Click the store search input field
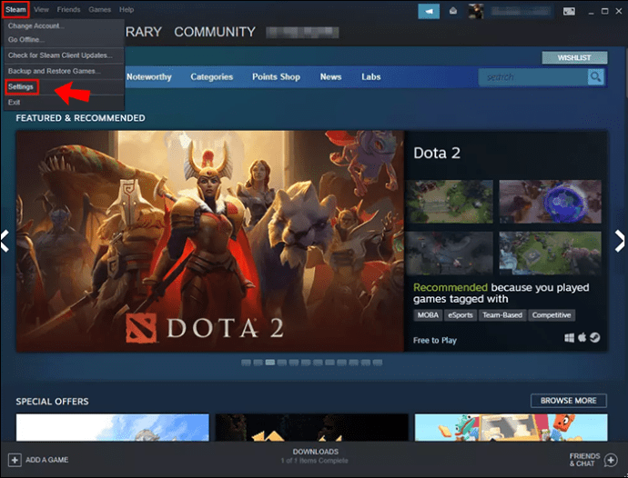The width and height of the screenshot is (628, 478). pos(533,77)
